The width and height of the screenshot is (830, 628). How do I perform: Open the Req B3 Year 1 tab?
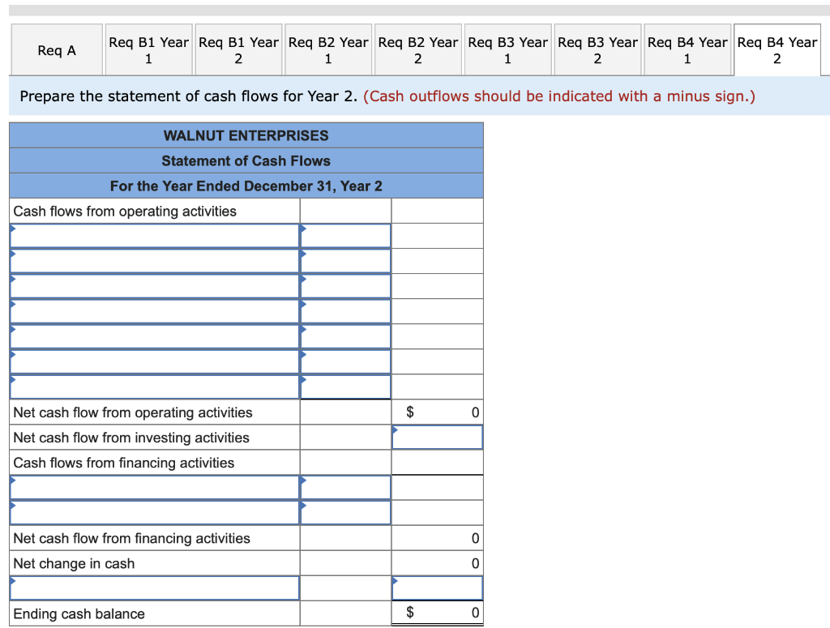tap(507, 49)
